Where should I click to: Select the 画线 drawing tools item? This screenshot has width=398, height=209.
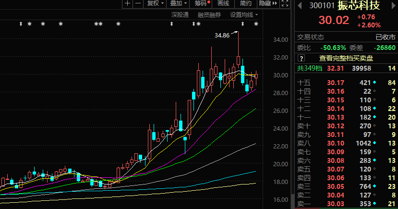click(223, 3)
